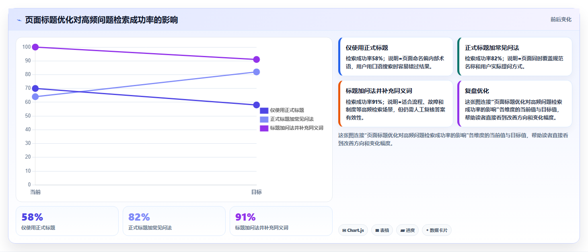Click the 表格 tag chip
Image resolution: width=588 pixels, height=252 pixels.
(382, 230)
